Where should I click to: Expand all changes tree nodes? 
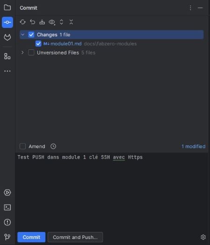coord(62,22)
